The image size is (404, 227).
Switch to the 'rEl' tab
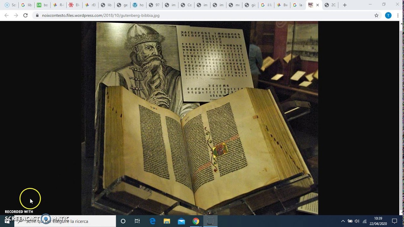(x=90, y=5)
